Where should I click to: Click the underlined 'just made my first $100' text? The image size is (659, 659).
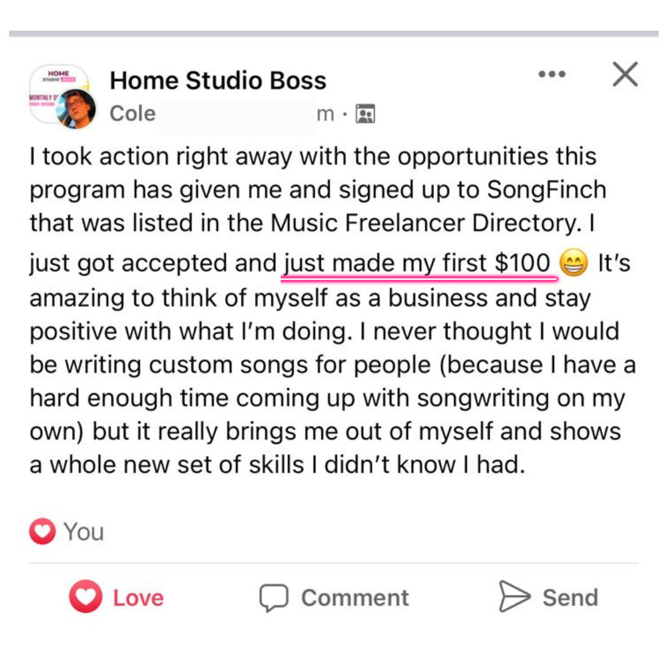pyautogui.click(x=417, y=264)
